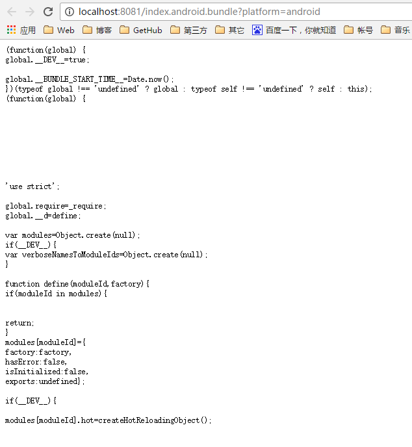The width and height of the screenshot is (412, 447).
Task: Click the text modules[moduleId]={
Action: click(45, 342)
